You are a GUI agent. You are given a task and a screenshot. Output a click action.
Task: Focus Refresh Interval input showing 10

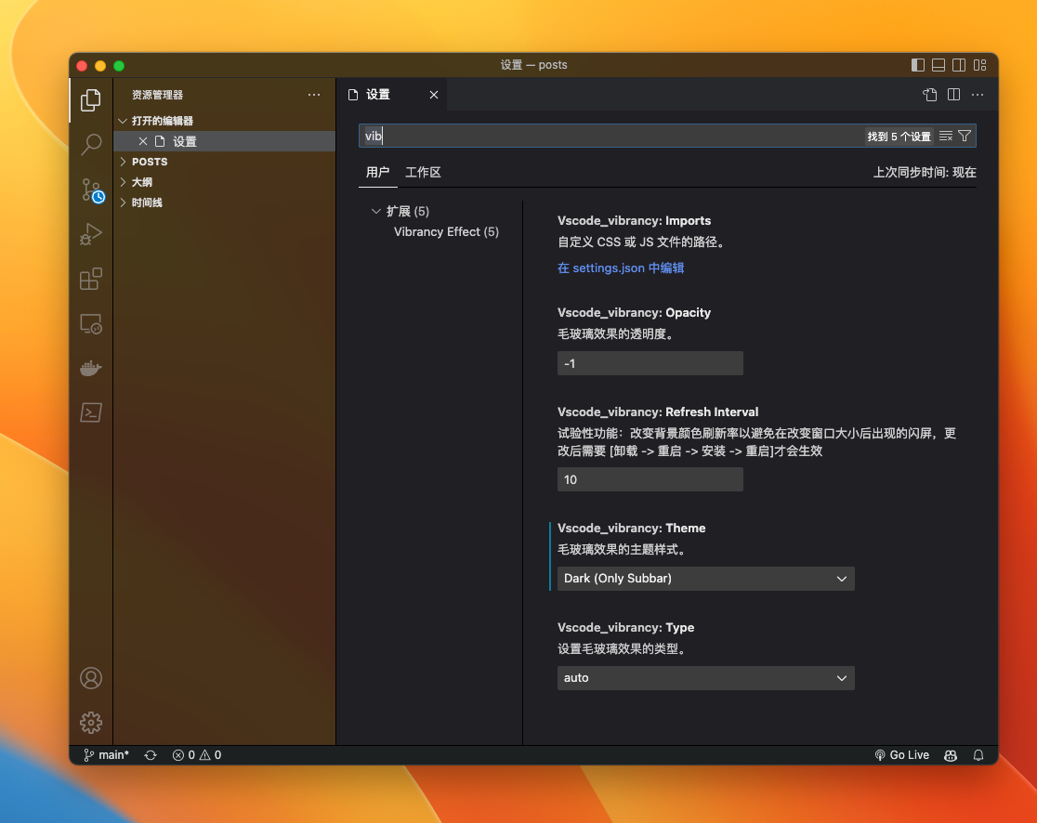click(650, 479)
